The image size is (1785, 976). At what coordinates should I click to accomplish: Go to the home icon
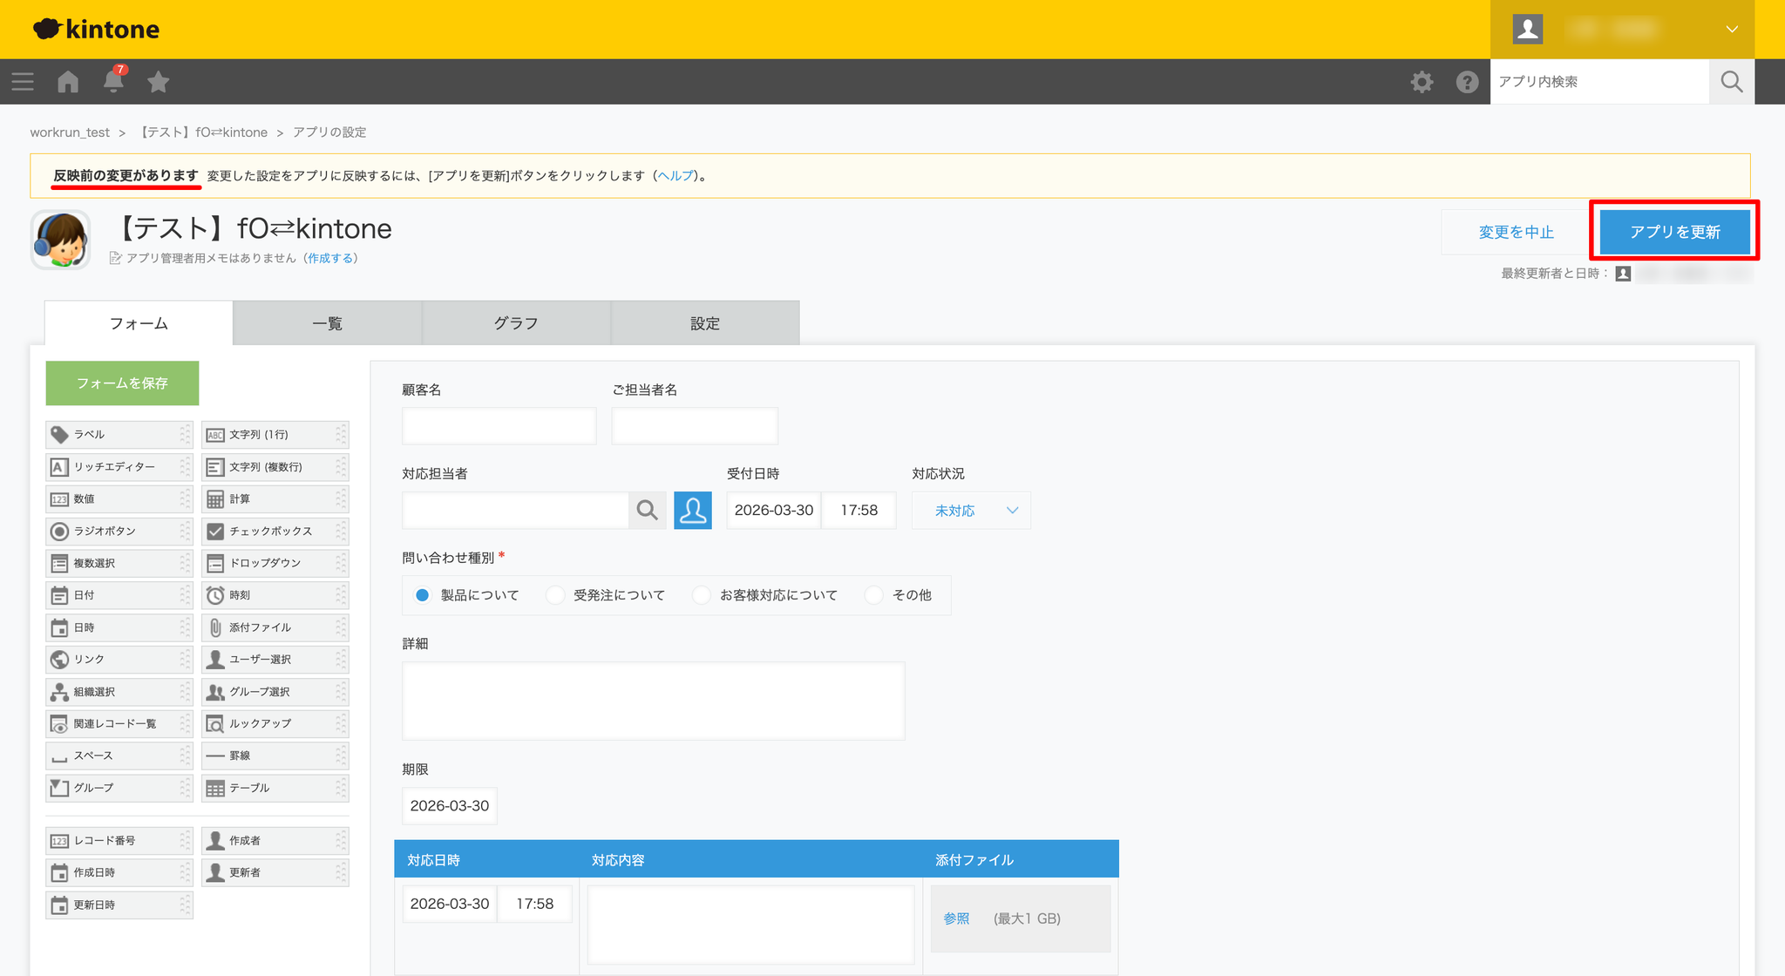(x=68, y=82)
